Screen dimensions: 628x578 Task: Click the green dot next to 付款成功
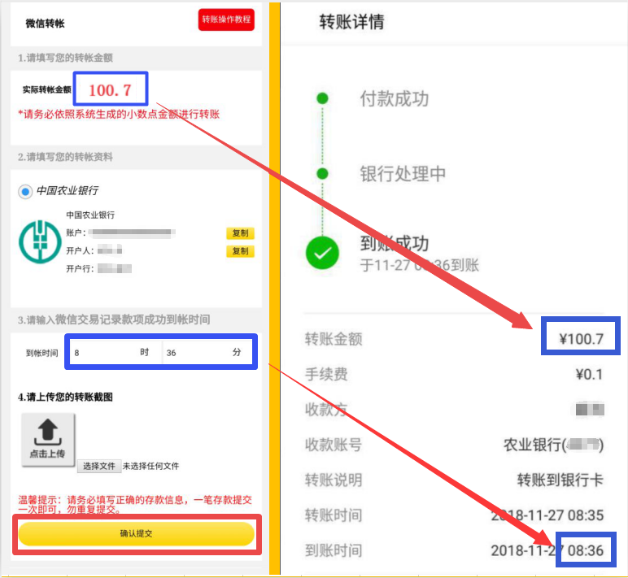(x=322, y=99)
